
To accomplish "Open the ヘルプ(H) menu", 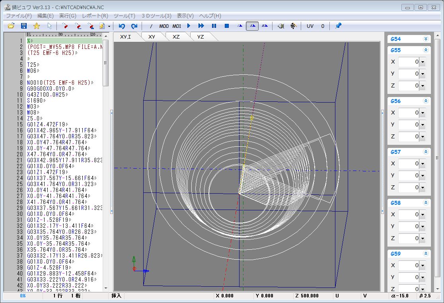I will (210, 16).
